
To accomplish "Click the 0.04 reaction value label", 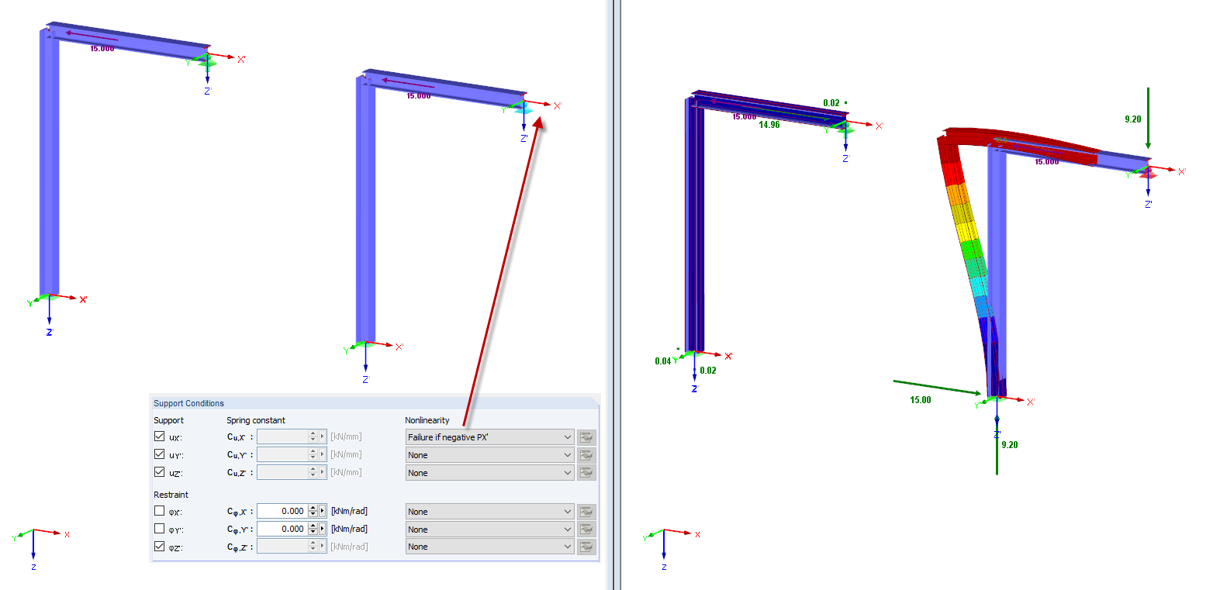I will [x=662, y=361].
